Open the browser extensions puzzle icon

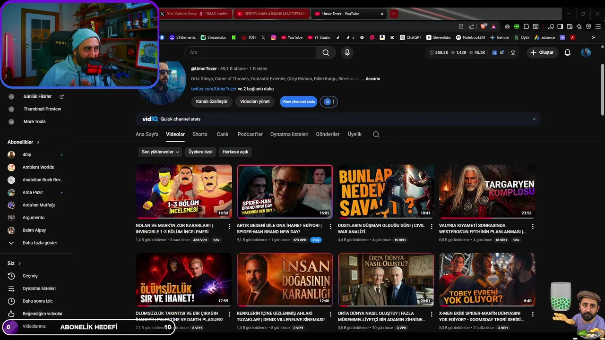click(x=526, y=26)
